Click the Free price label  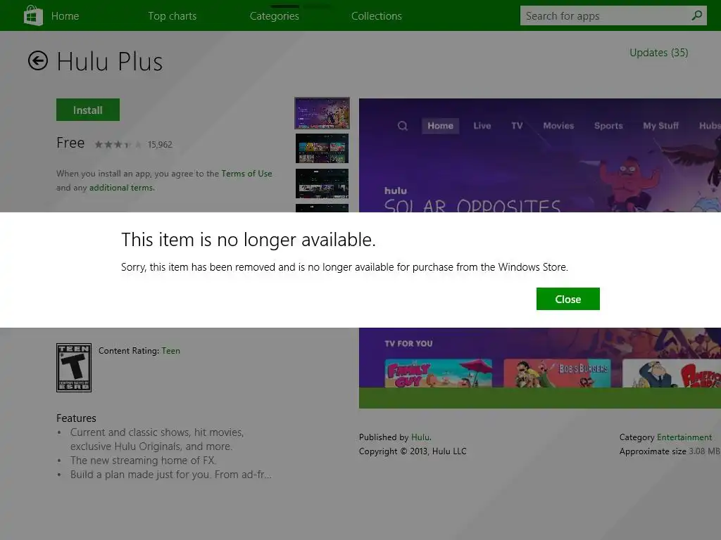point(70,143)
